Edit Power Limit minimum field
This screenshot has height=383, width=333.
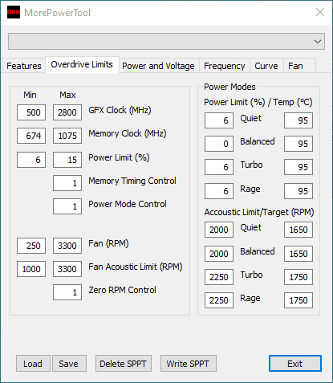(31, 160)
